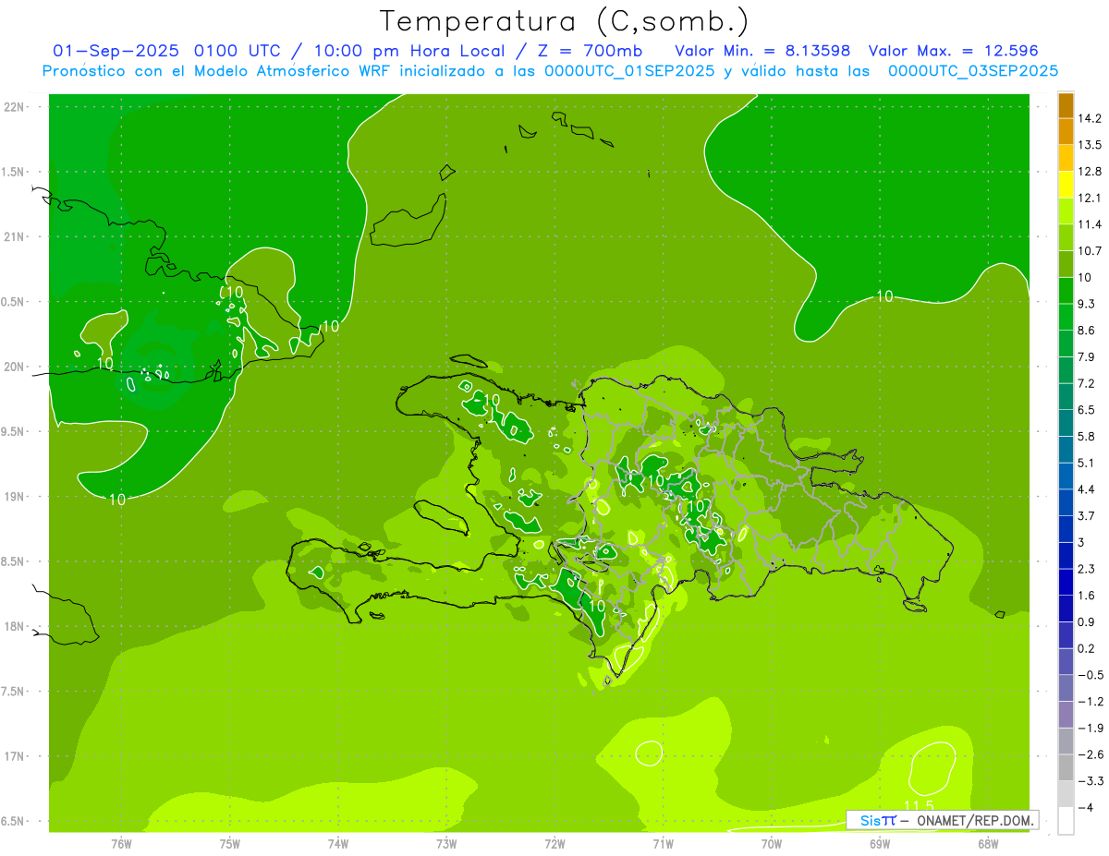
Task: Click the '18N' latitude label
Action: [x=15, y=626]
